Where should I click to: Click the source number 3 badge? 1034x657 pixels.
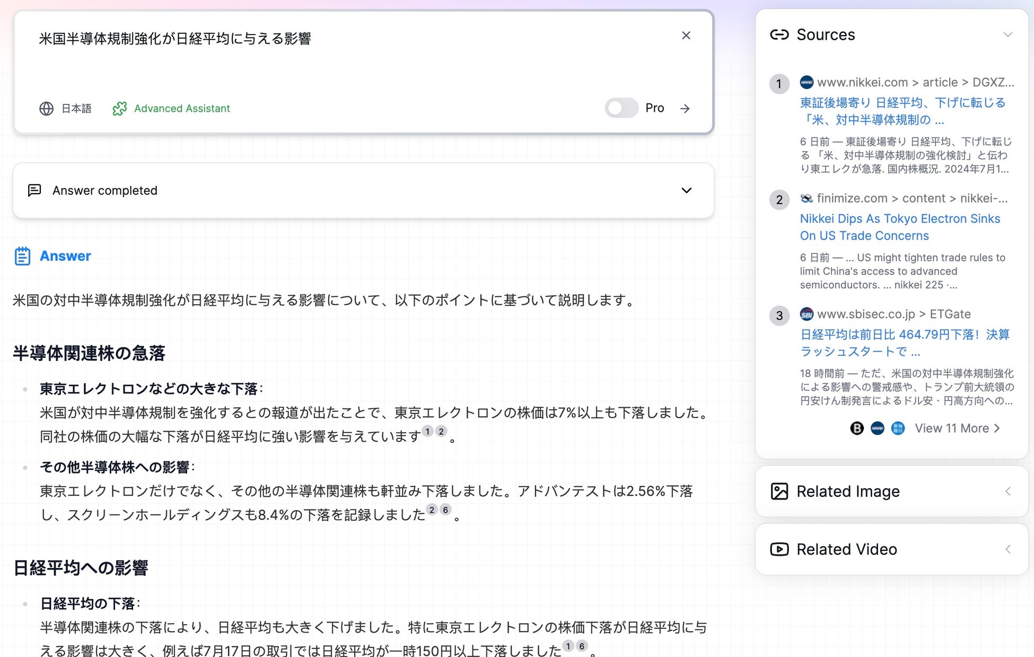(779, 316)
